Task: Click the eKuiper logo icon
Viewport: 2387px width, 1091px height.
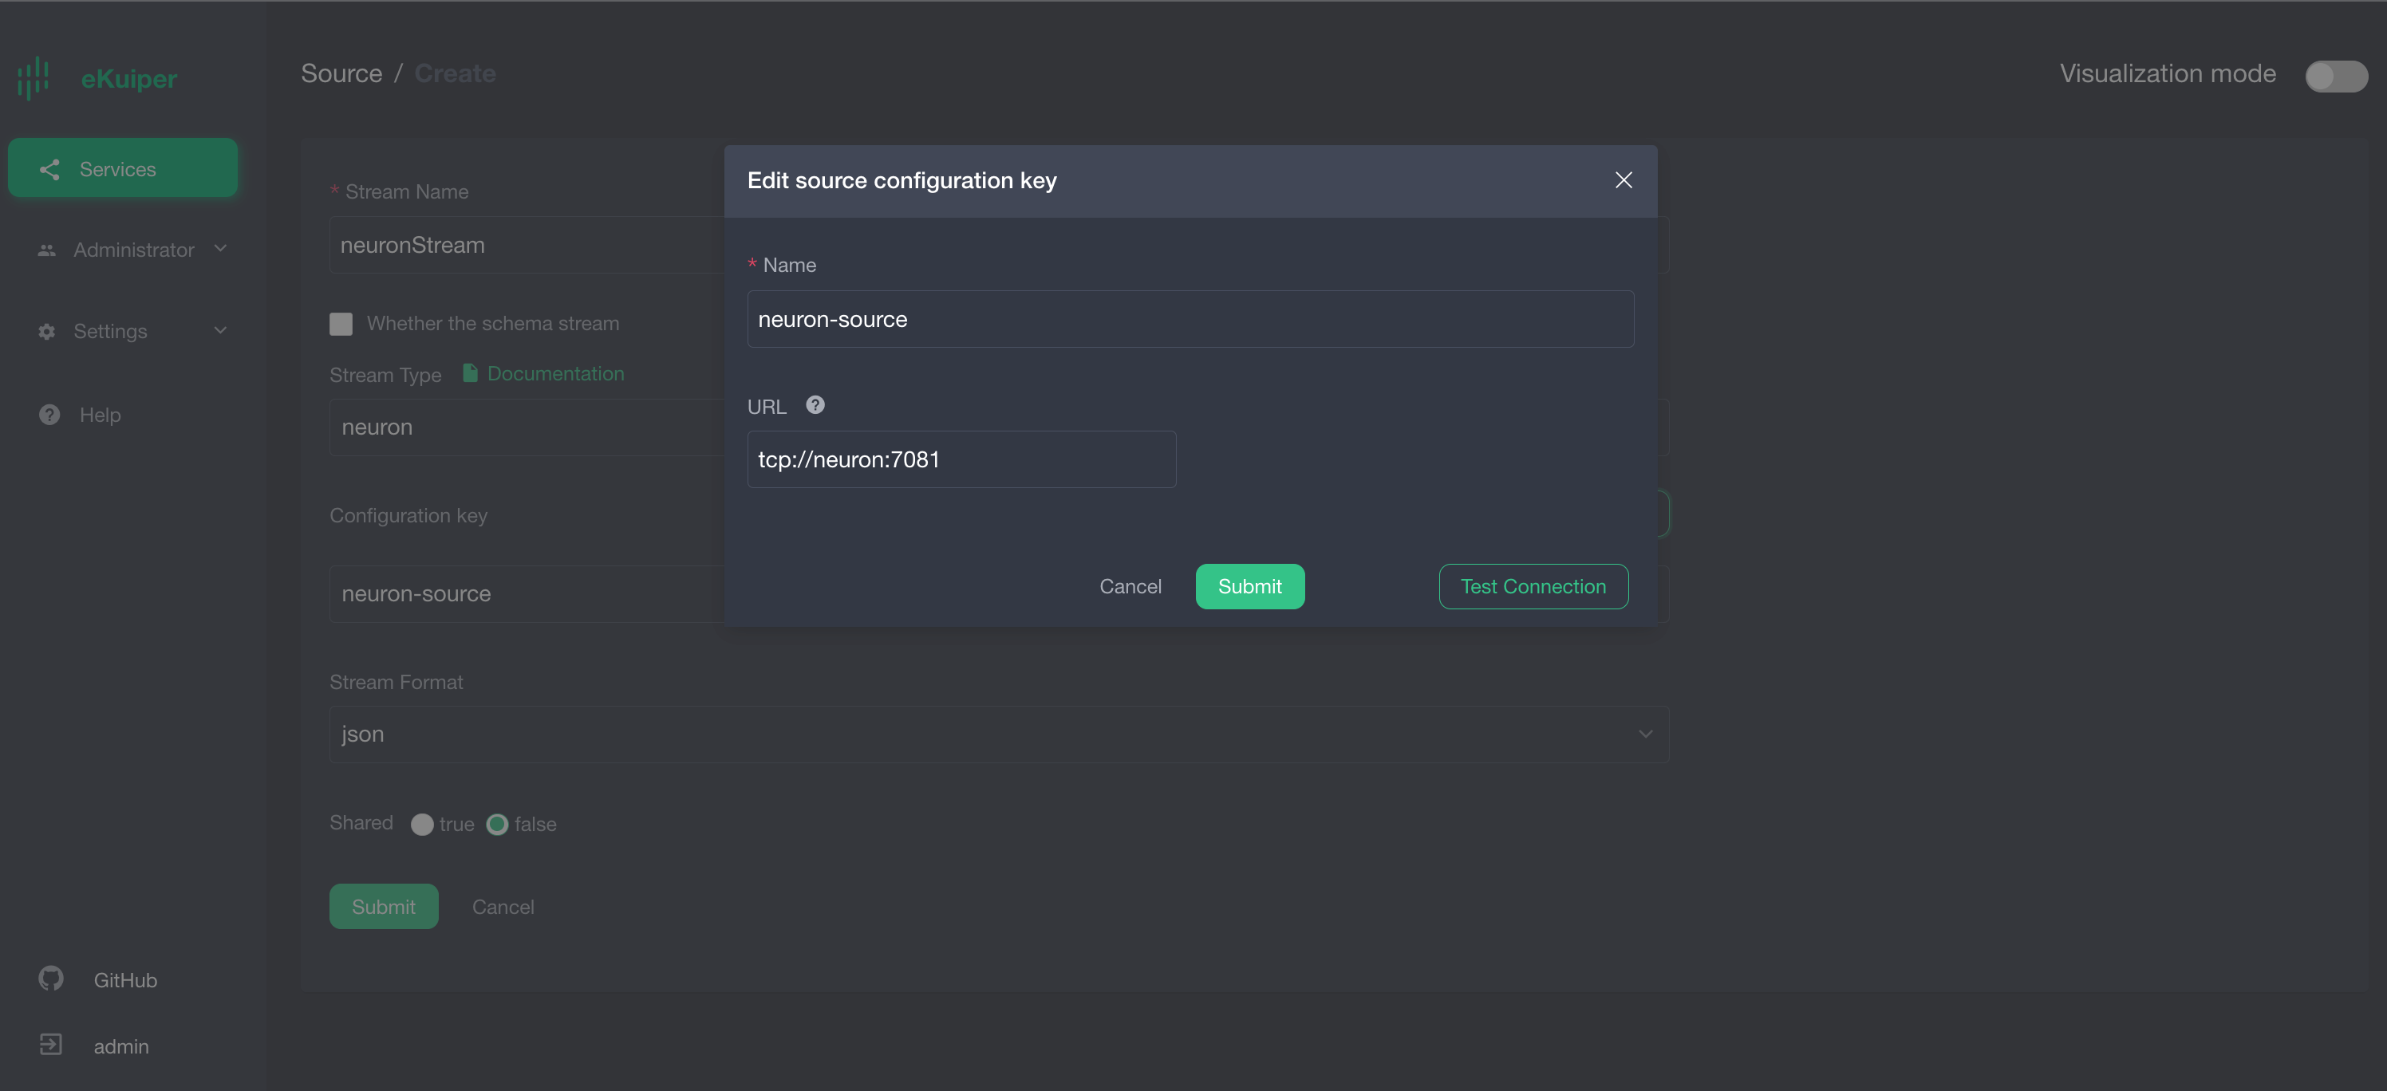Action: 34,78
